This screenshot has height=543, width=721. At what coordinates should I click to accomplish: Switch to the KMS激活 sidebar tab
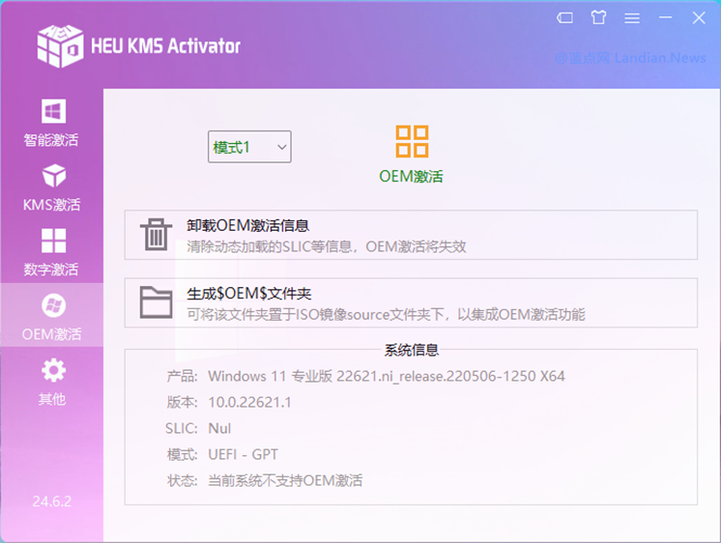tap(52, 187)
